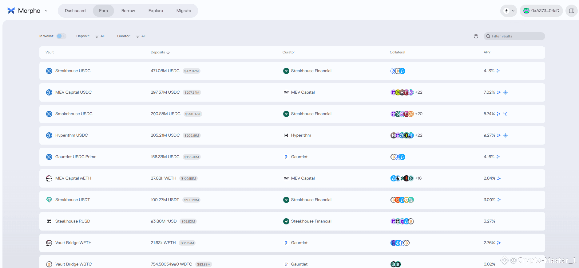Click the Morpho butterfly logo

point(11,11)
